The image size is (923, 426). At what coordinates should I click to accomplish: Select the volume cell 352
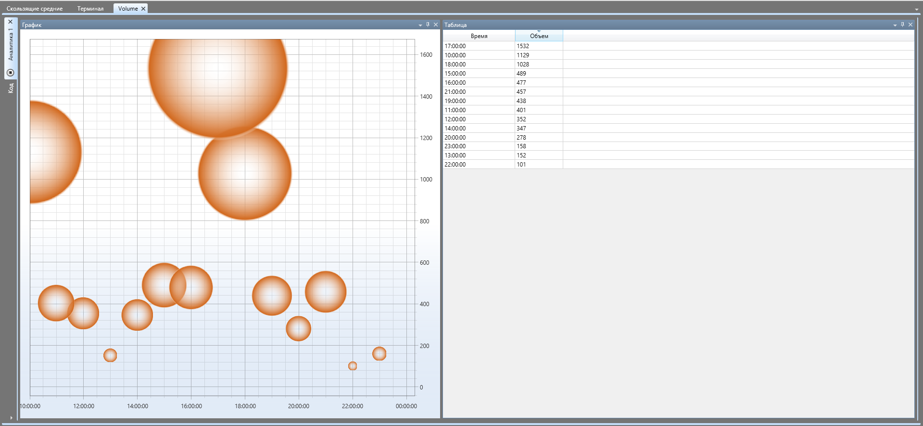539,119
